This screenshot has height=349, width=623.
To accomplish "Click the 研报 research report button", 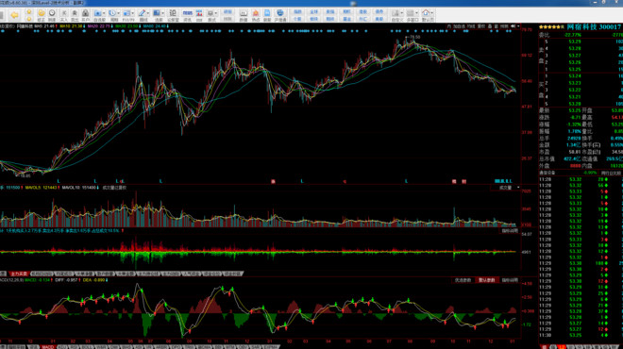I will 227,12.
